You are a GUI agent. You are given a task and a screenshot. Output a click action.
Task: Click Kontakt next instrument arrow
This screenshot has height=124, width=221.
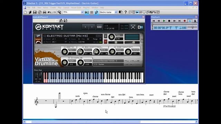point(92,27)
